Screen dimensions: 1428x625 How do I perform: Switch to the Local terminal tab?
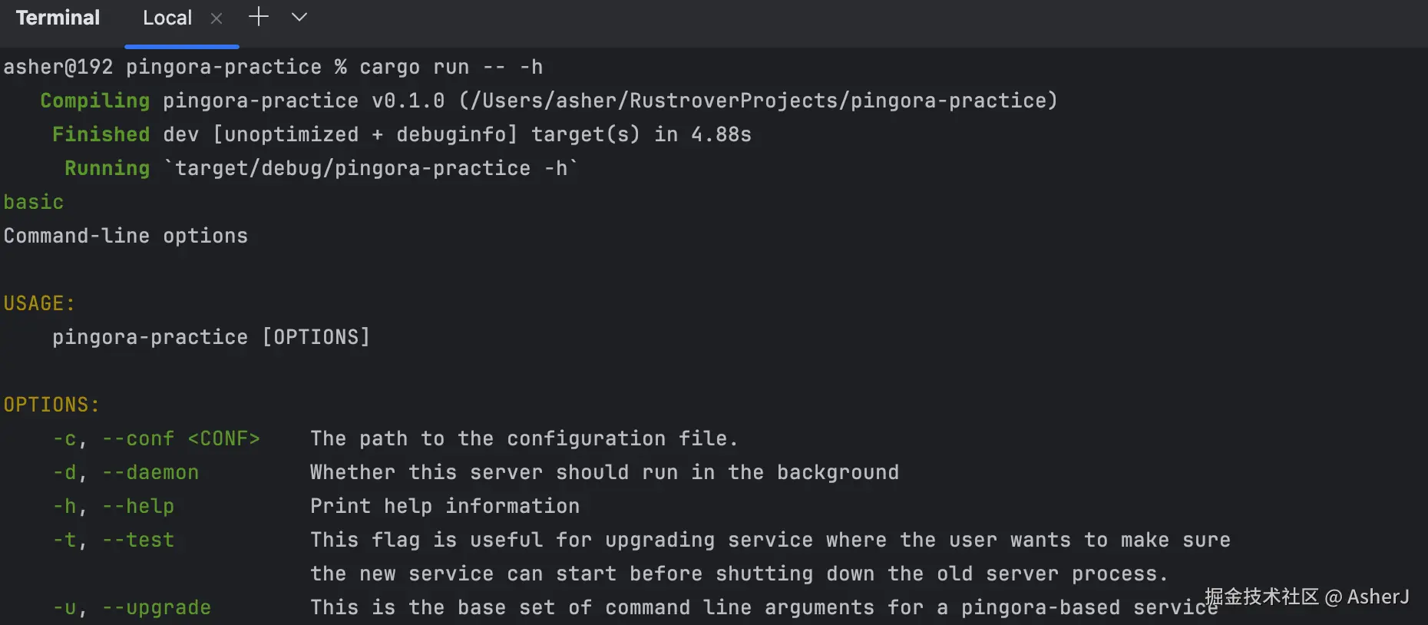[167, 18]
